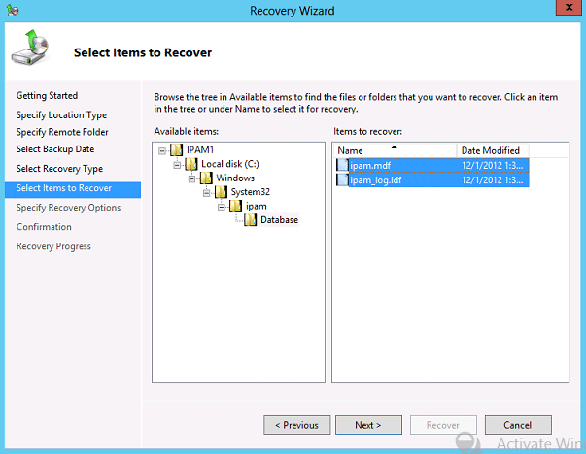Click the ipam_log.ldf file icon
Image resolution: width=586 pixels, height=454 pixels.
tap(342, 179)
